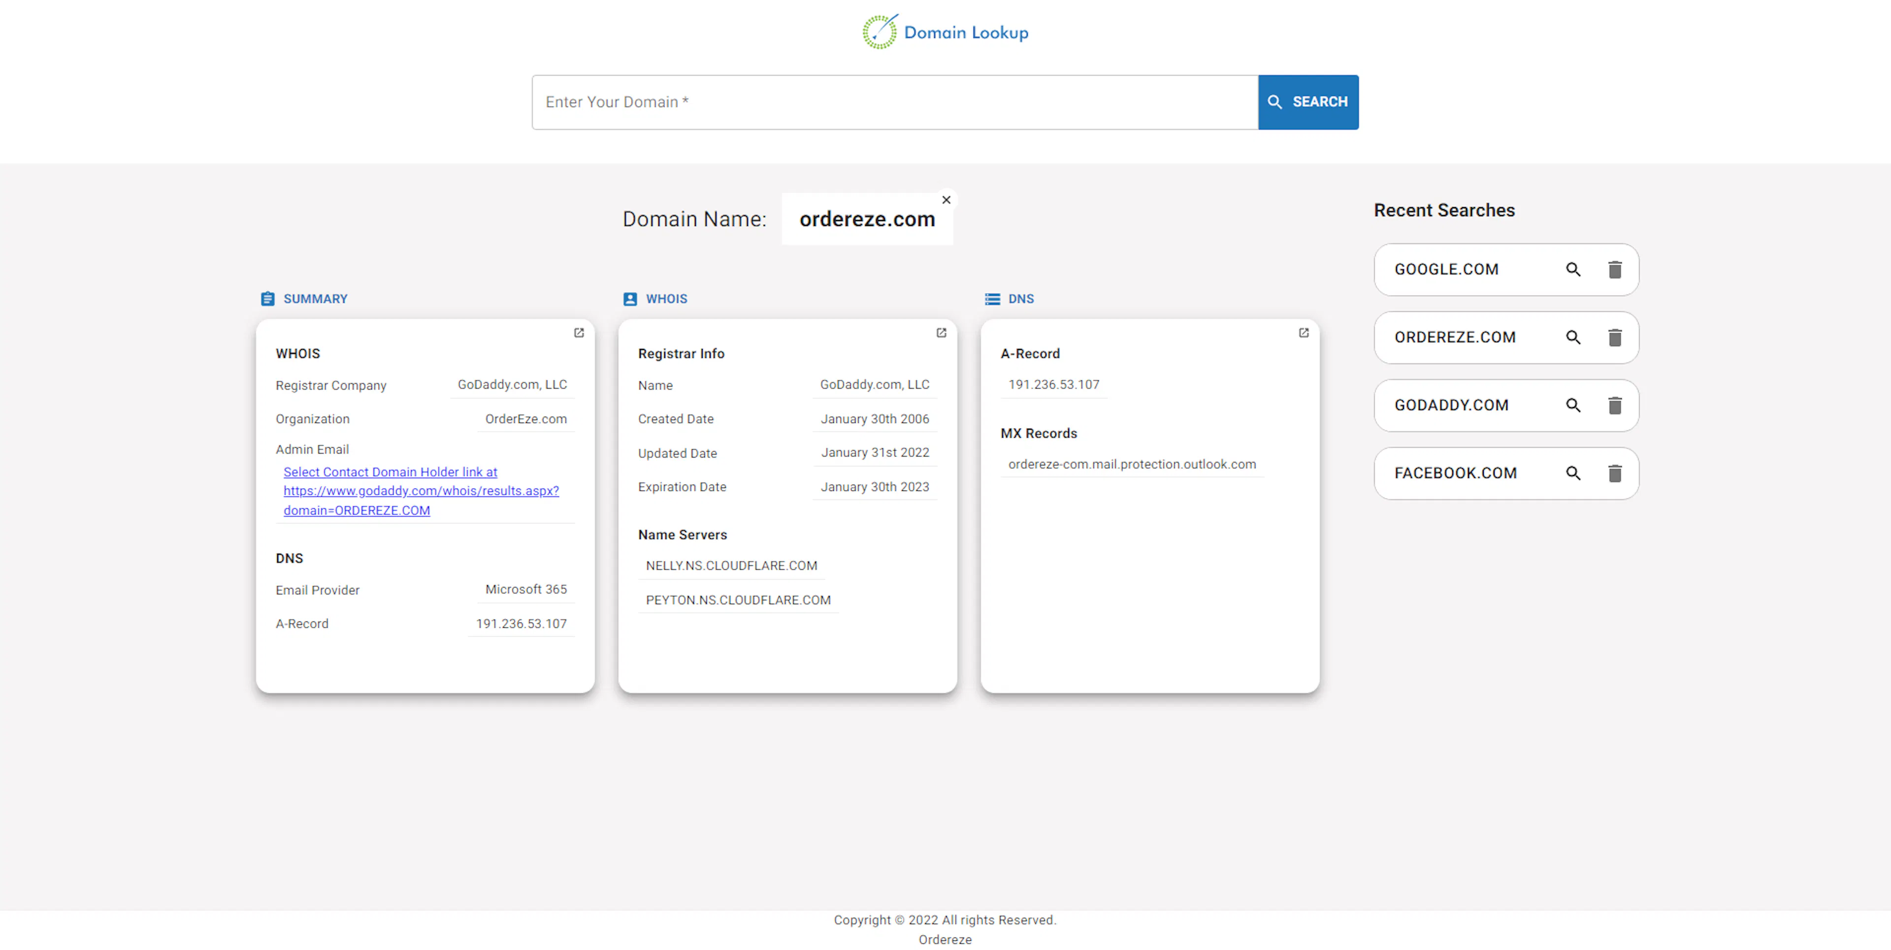Click the FACEBOOK.COM magnifier search icon

click(1572, 474)
